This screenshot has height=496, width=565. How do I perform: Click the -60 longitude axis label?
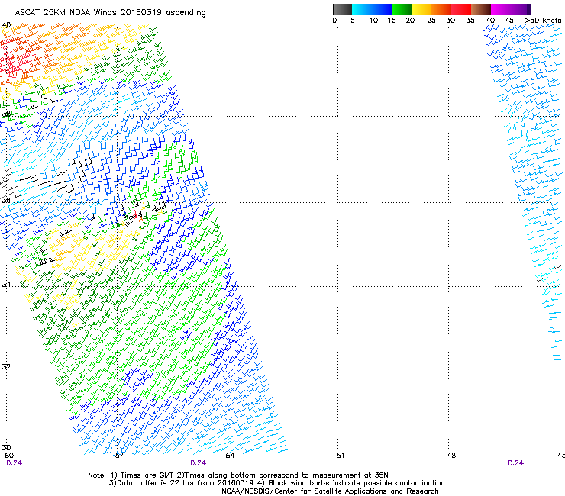pyautogui.click(x=7, y=456)
